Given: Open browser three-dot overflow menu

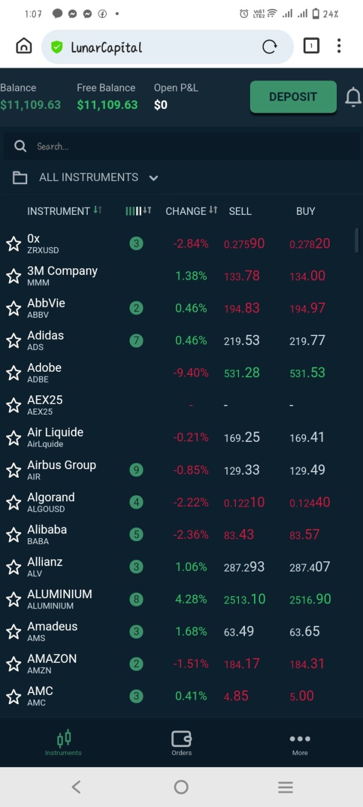Looking at the screenshot, I should point(339,46).
